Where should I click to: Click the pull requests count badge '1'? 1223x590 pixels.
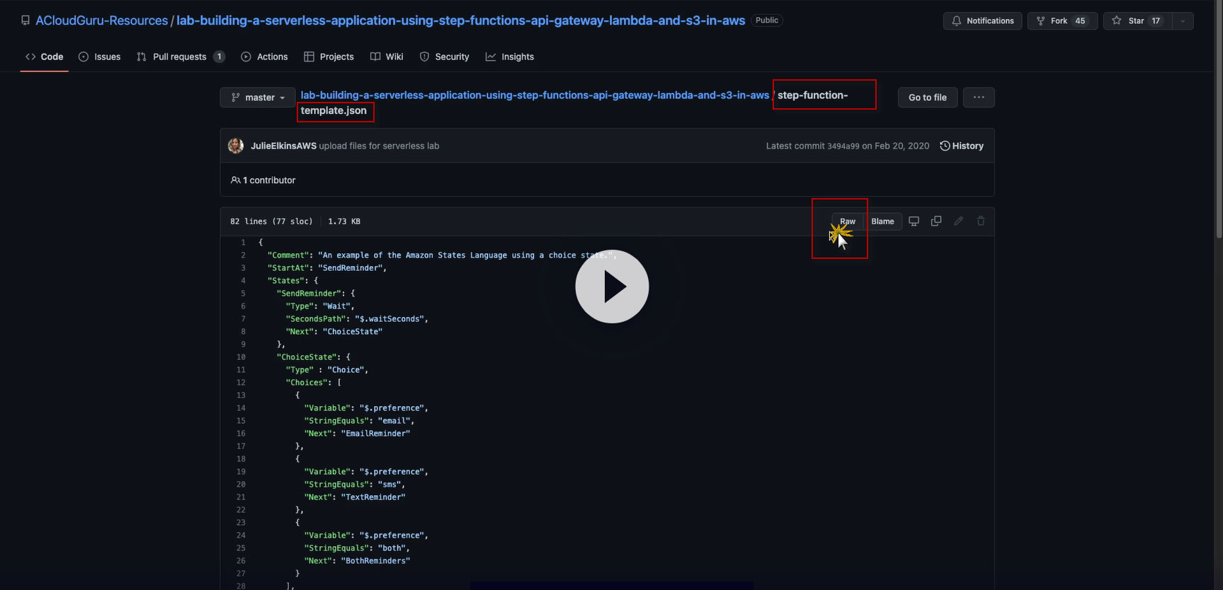[x=220, y=57]
